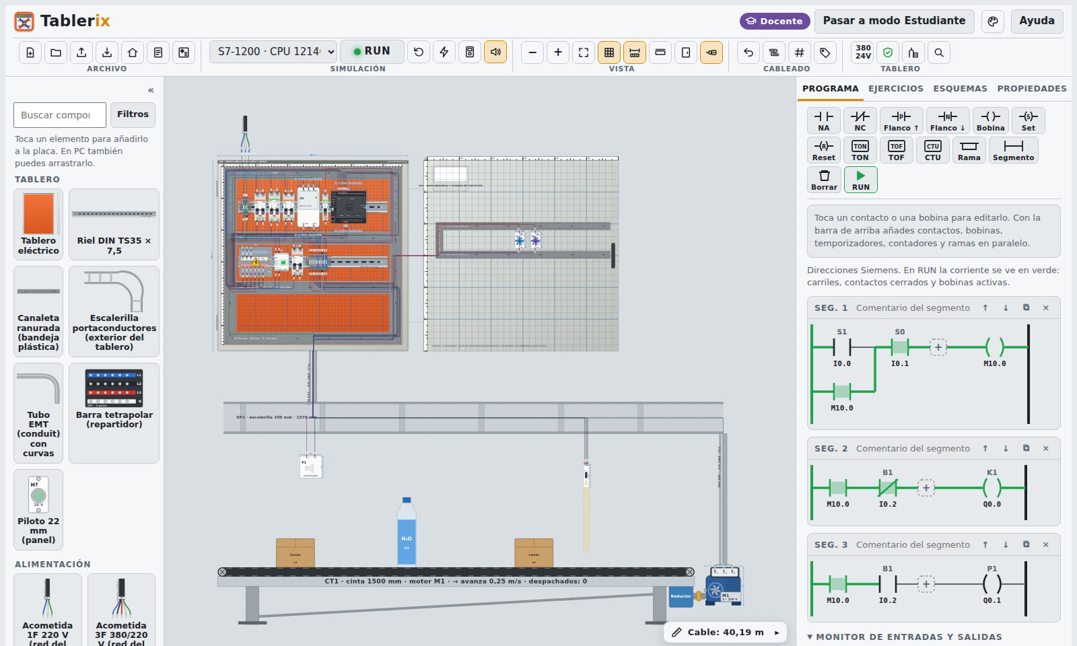Screen dimensions: 1077x646
Task: Toggle the panel door view button
Action: click(686, 52)
